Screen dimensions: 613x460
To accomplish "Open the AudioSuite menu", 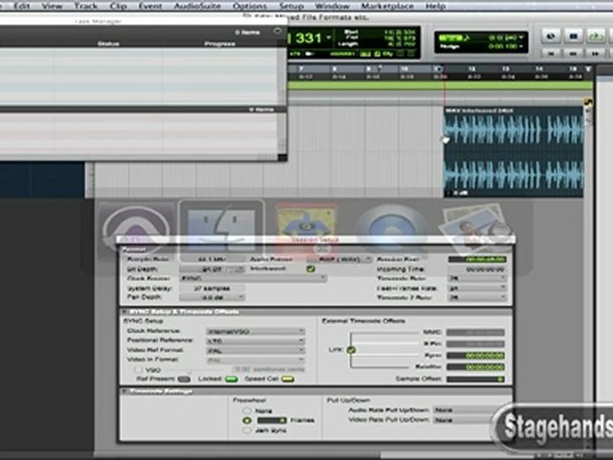I will point(197,6).
